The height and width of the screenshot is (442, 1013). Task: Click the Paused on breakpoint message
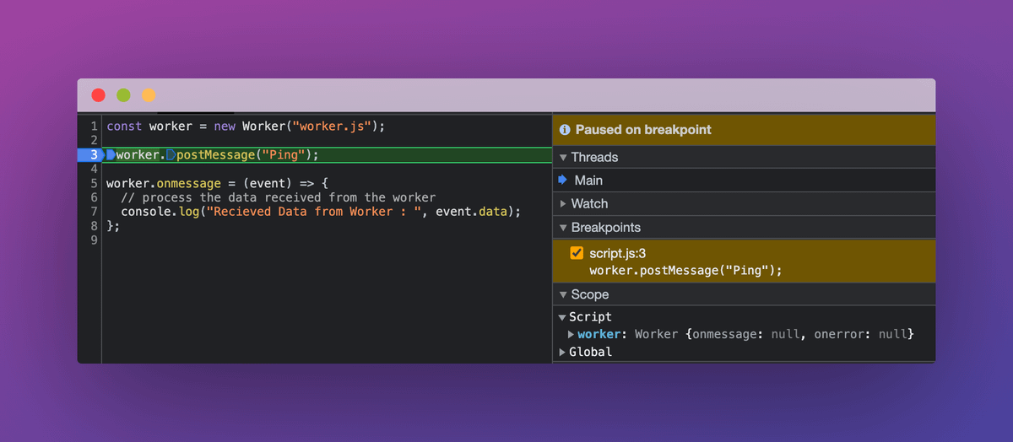[643, 130]
